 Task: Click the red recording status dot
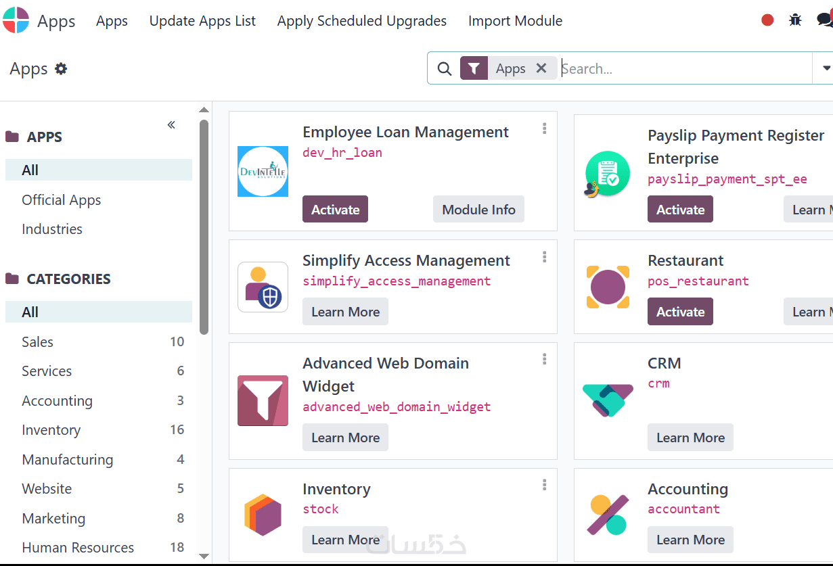(767, 20)
